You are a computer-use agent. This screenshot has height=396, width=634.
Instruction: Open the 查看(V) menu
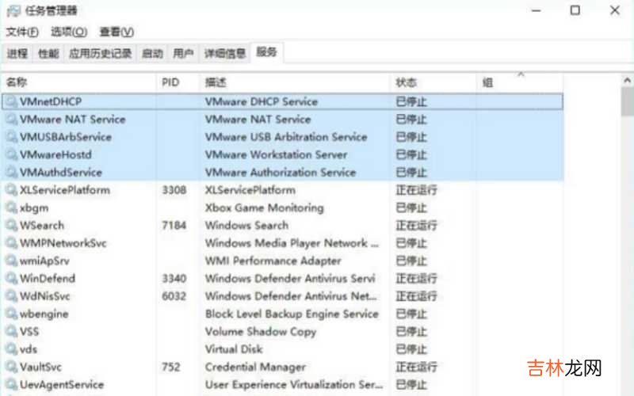pyautogui.click(x=116, y=32)
